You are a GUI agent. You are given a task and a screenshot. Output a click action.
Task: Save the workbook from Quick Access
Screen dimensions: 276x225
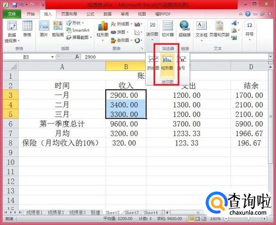click(x=15, y=5)
